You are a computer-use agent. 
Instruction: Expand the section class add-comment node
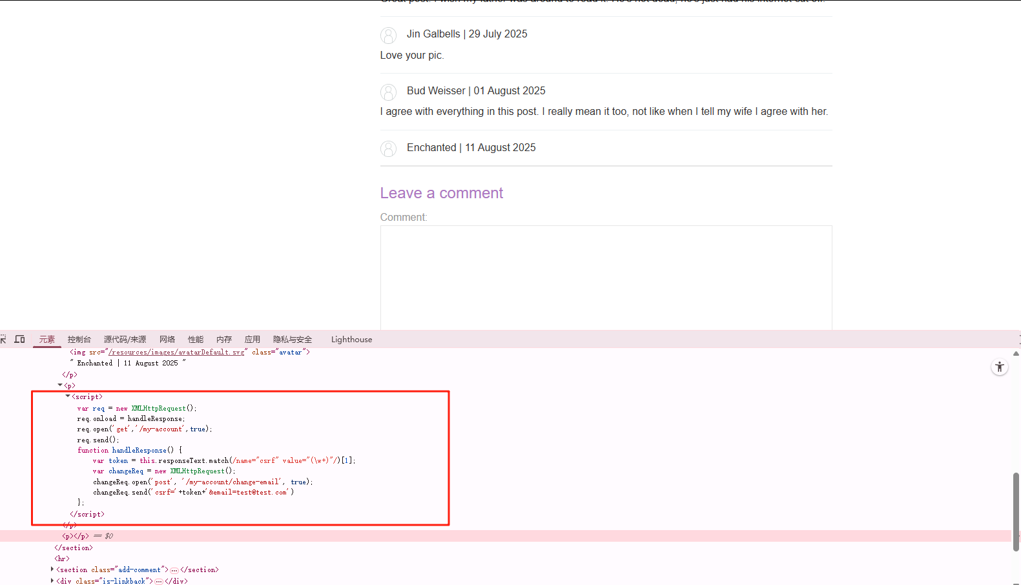tap(52, 570)
